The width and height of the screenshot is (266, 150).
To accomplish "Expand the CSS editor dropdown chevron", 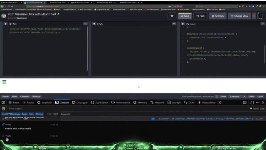I will [174, 24].
